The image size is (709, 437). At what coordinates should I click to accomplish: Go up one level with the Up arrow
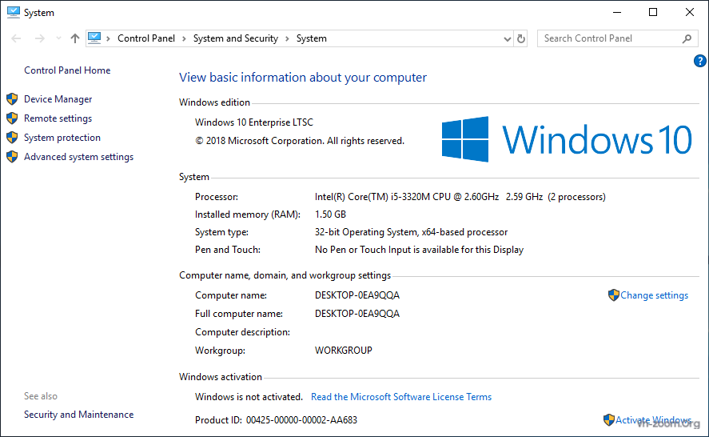pos(75,38)
